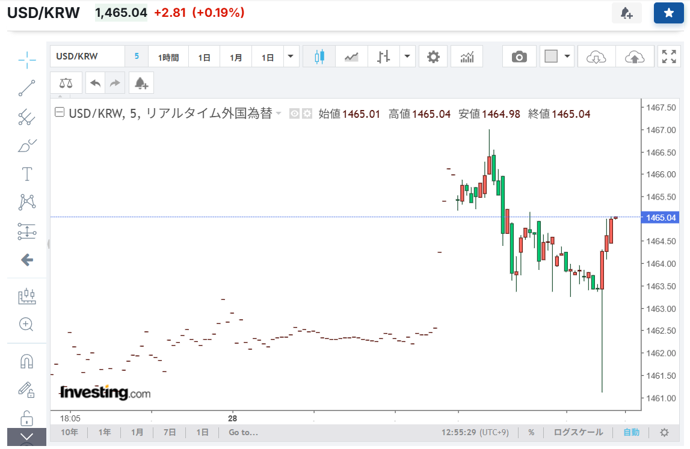
Task: Open the bar style dropdown arrow
Action: pyautogui.click(x=407, y=57)
